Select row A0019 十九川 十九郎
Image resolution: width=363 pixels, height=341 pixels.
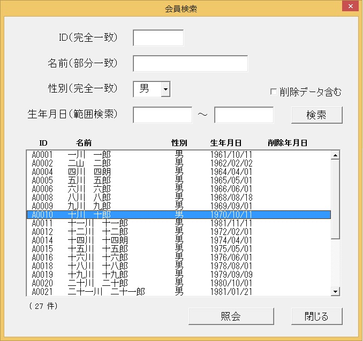tap(179, 275)
